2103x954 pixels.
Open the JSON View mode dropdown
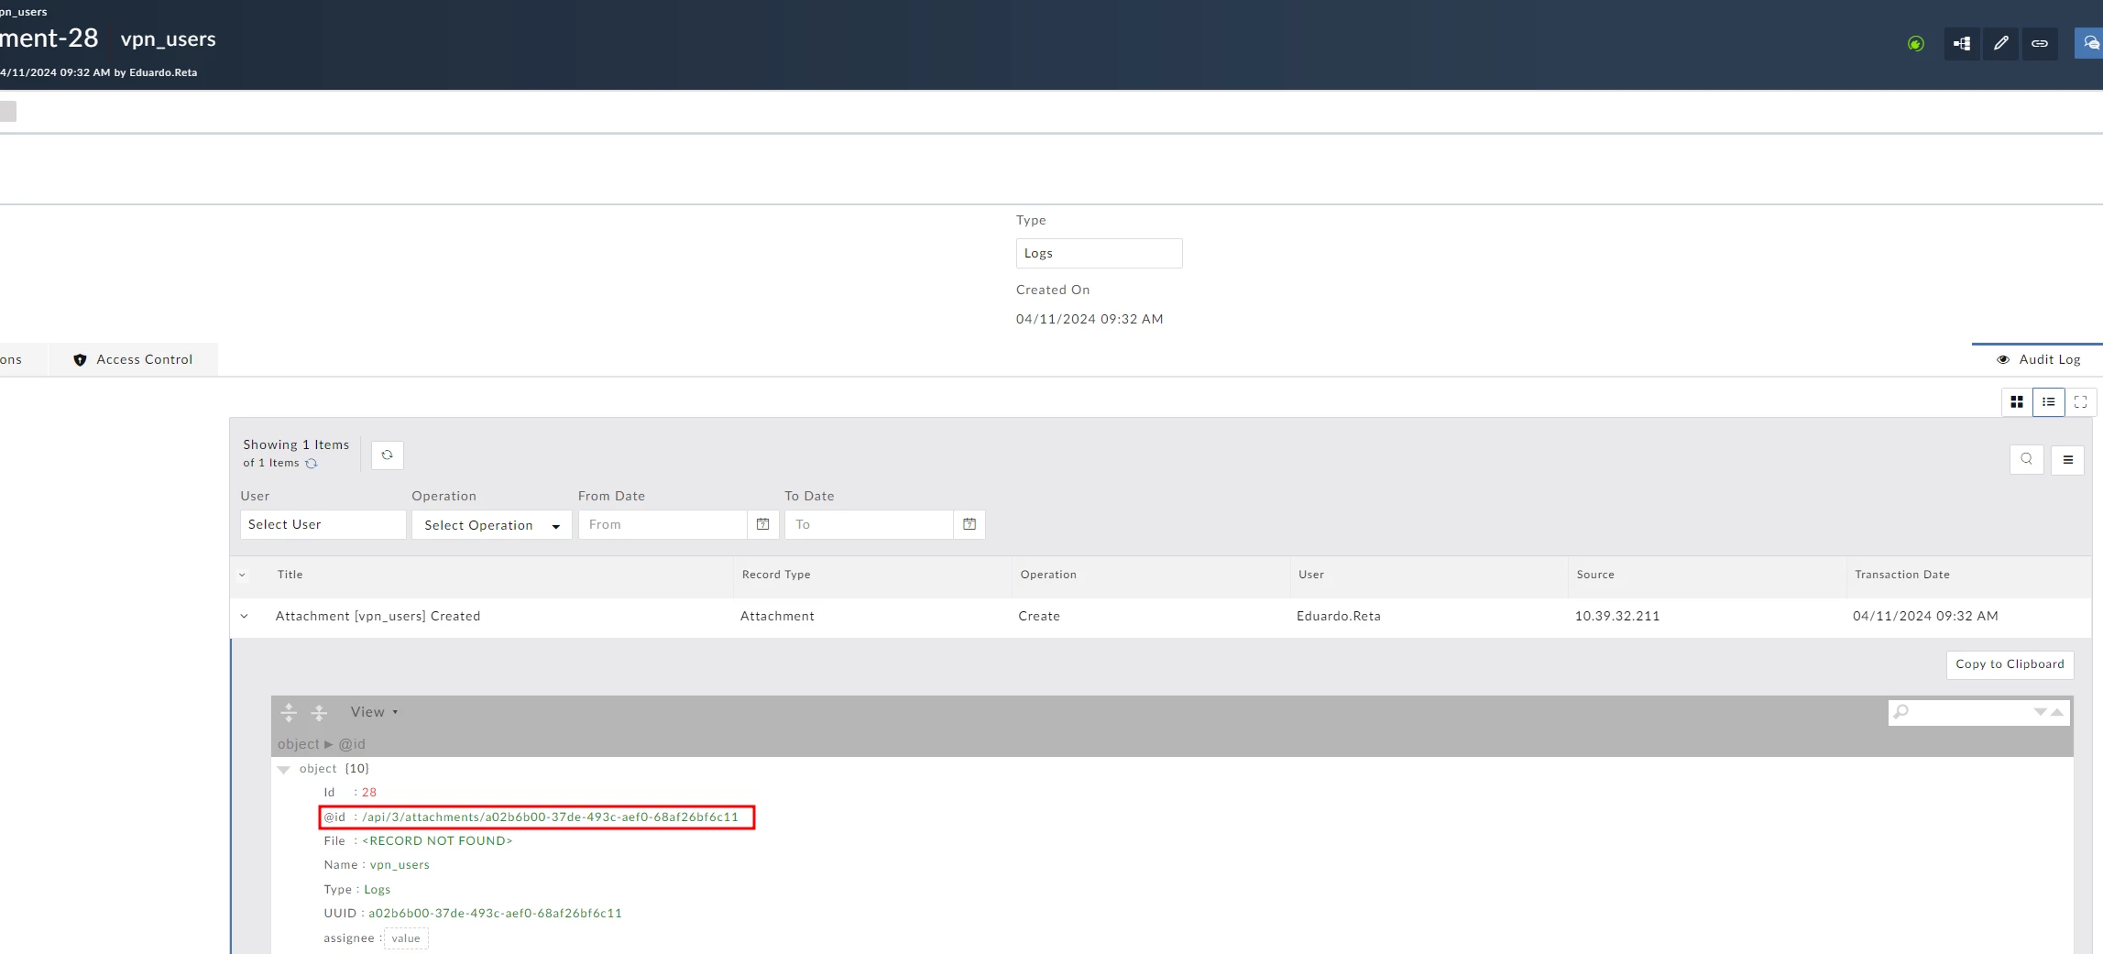pos(374,712)
